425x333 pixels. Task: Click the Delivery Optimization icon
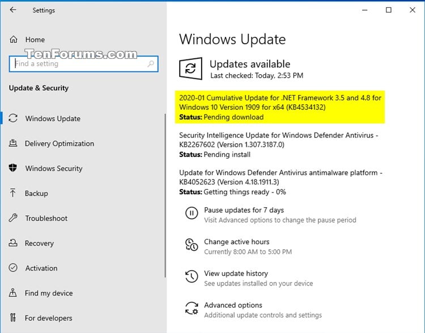click(13, 143)
